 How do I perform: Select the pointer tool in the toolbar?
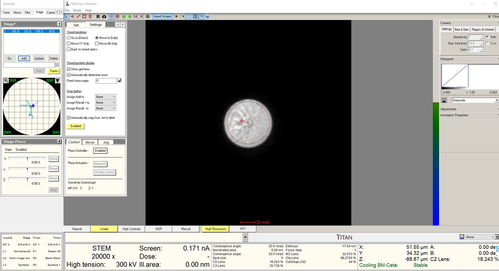pos(66,17)
